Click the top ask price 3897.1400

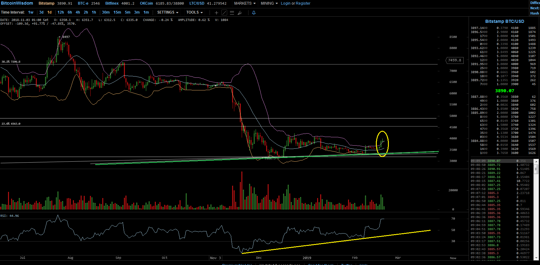click(x=479, y=28)
